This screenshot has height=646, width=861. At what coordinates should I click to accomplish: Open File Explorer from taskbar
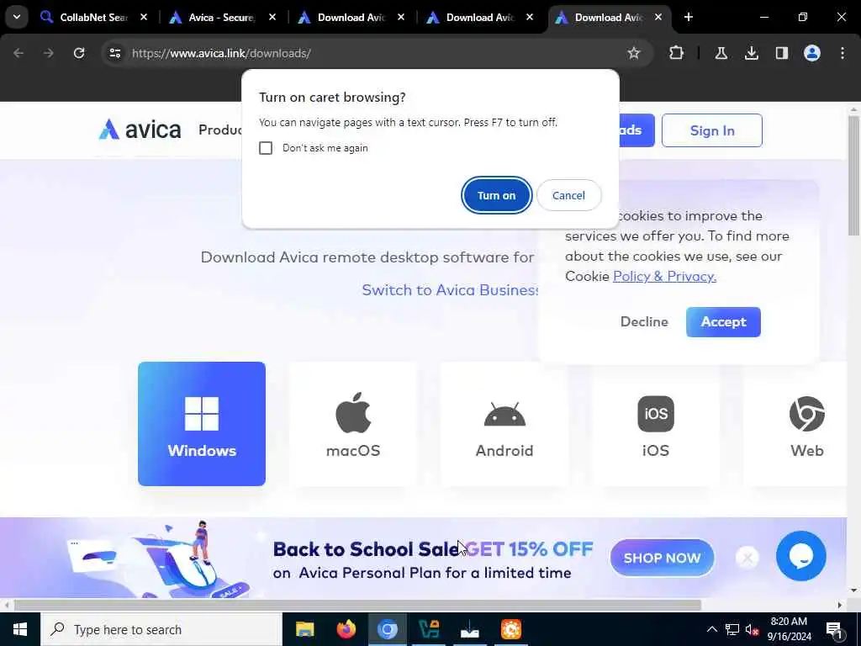[x=304, y=629]
